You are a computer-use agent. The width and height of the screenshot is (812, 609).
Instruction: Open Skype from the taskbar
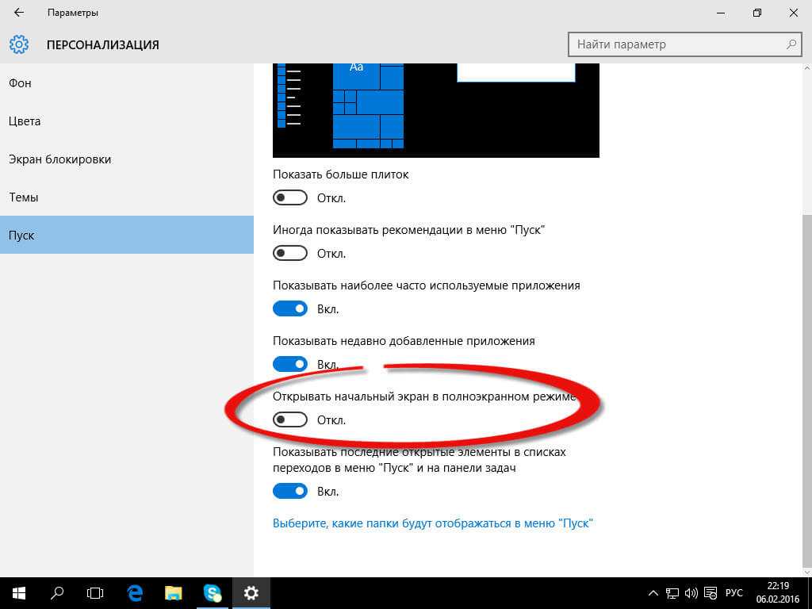point(212,592)
